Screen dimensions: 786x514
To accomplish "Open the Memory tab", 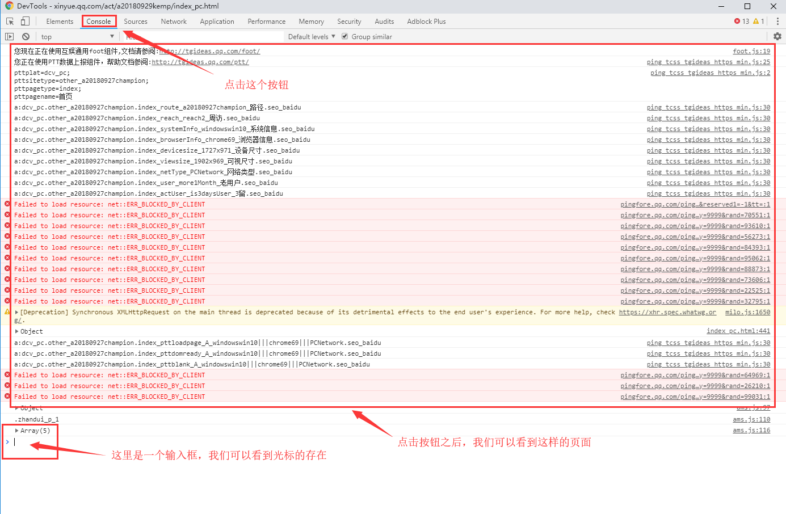I will (x=312, y=22).
